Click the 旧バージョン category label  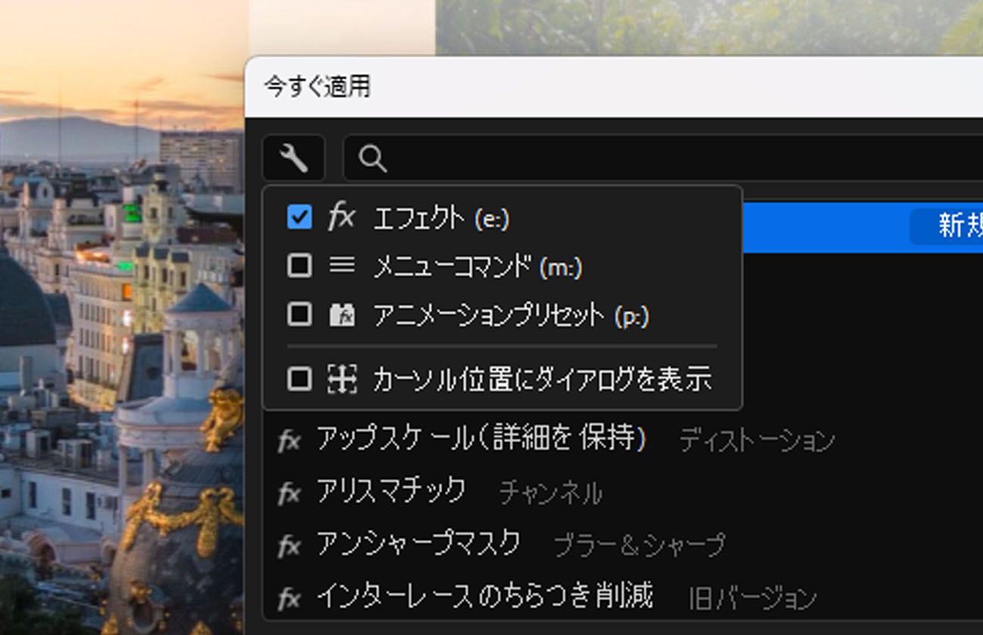point(752,598)
